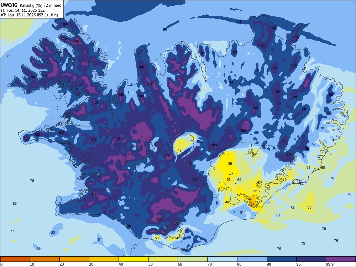The height and width of the screenshot is (267, 356).
Task: Click the humidity value '73' on the map
Action: pyautogui.click(x=278, y=215)
